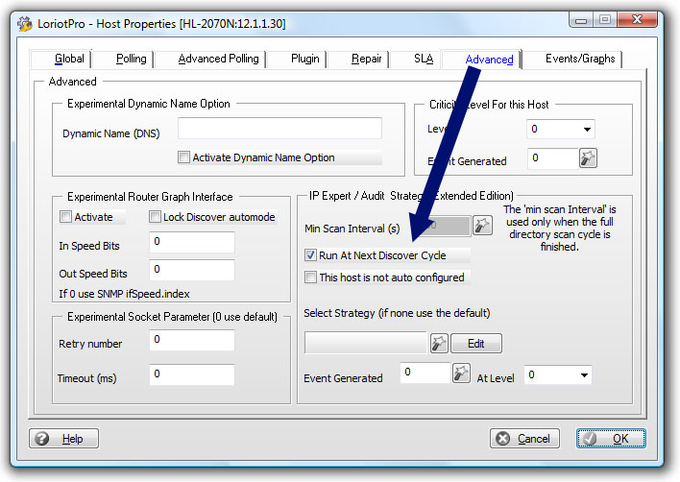Click the IP Expert Event Generated value field

click(425, 373)
